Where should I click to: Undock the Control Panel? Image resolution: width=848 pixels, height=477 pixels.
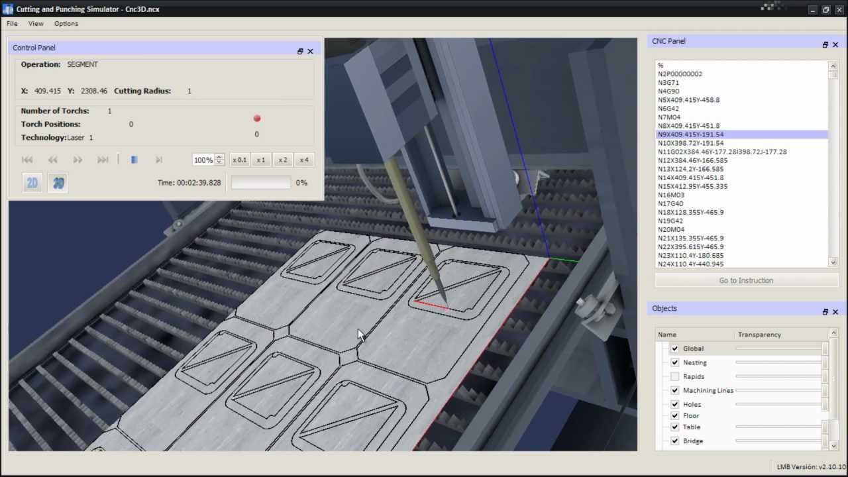(x=300, y=51)
